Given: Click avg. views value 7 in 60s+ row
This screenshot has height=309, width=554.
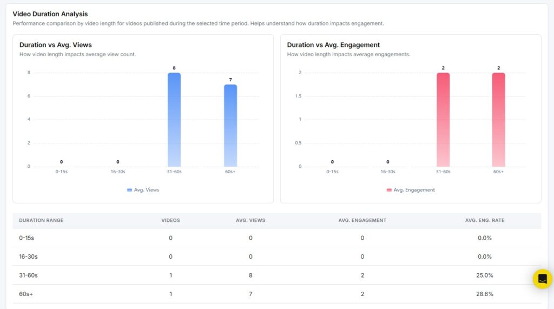Looking at the screenshot, I should point(250,294).
